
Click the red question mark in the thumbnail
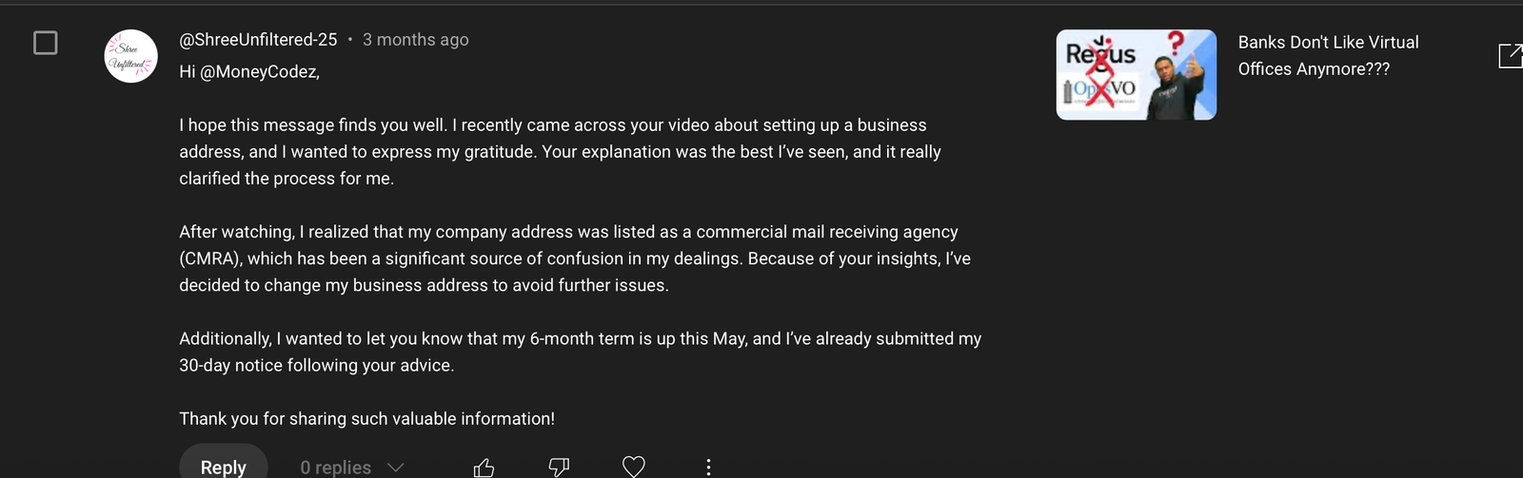click(x=1177, y=43)
